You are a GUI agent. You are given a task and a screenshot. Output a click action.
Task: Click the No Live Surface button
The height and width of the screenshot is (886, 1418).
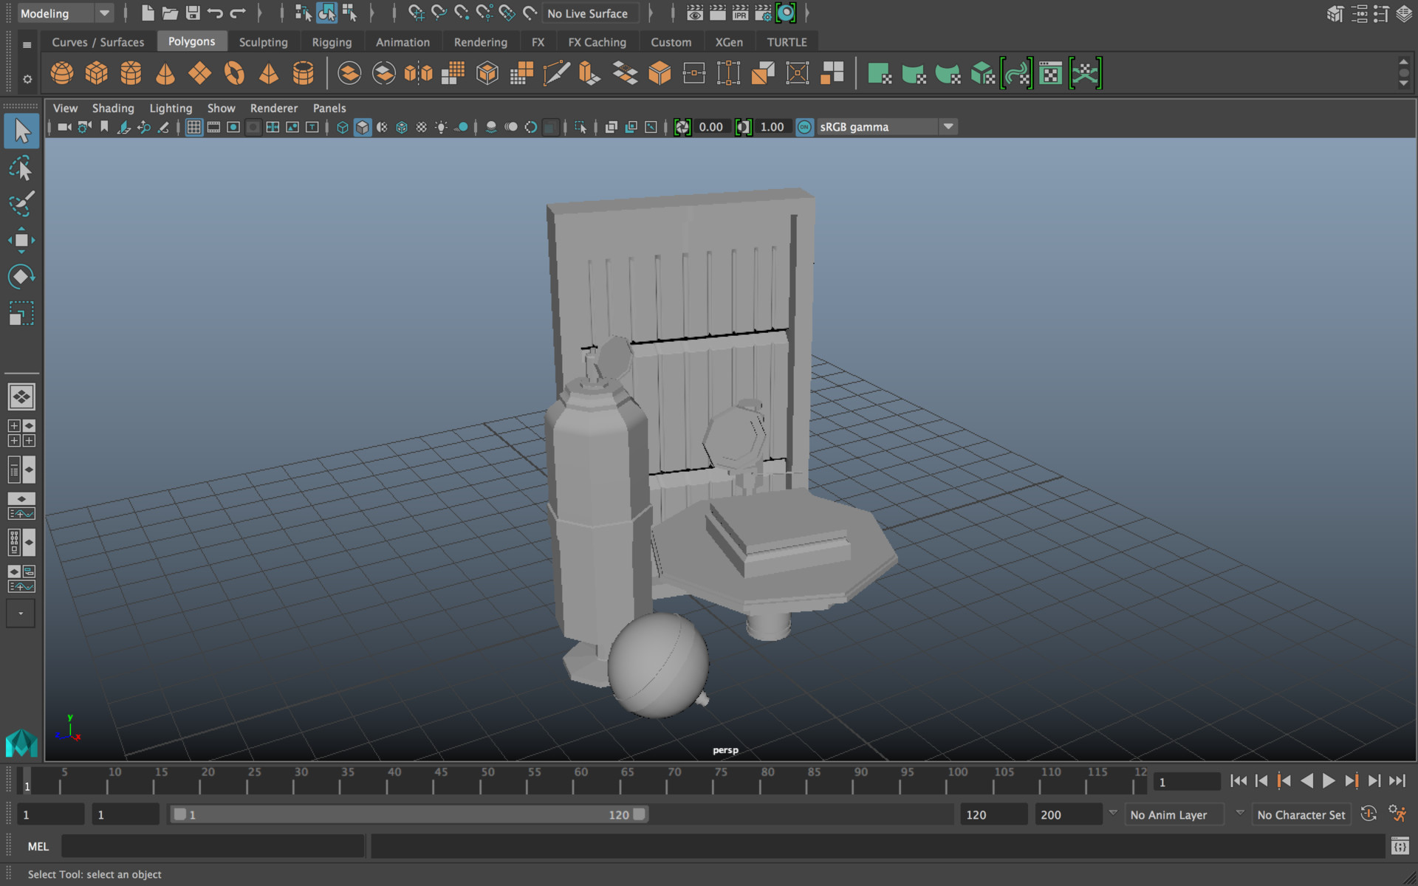589,13
